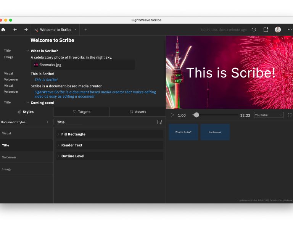The image size is (293, 229).
Task: Expand the Fill Rectangle section
Action: [x=58, y=134]
